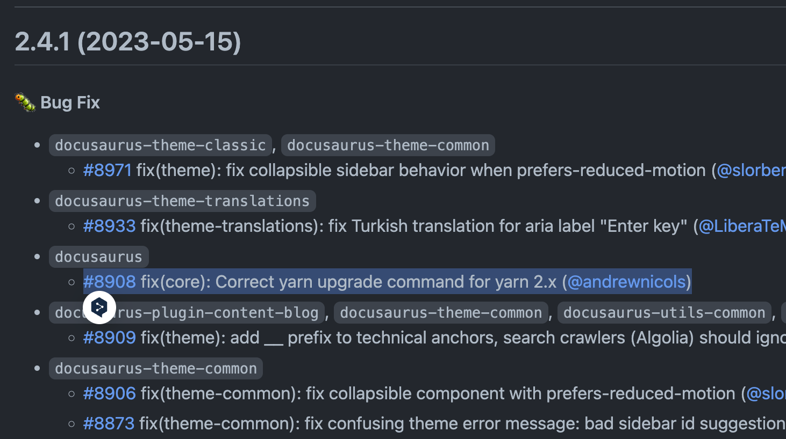Open author mention on the #8971 line

click(x=751, y=170)
